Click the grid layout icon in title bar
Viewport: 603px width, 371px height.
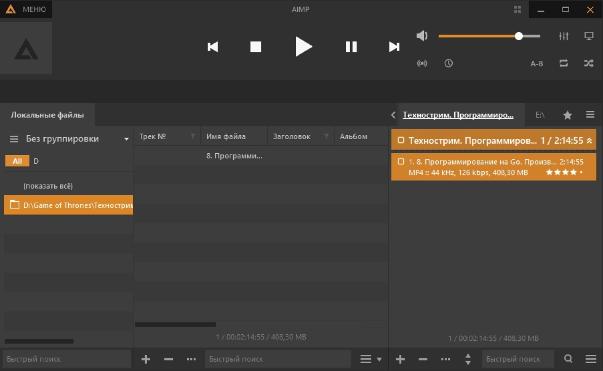point(518,9)
